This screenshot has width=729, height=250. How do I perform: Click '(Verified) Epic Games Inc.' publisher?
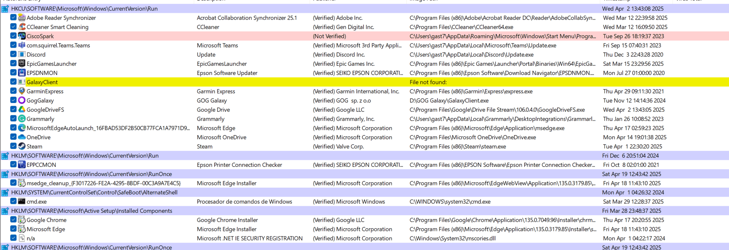(344, 64)
